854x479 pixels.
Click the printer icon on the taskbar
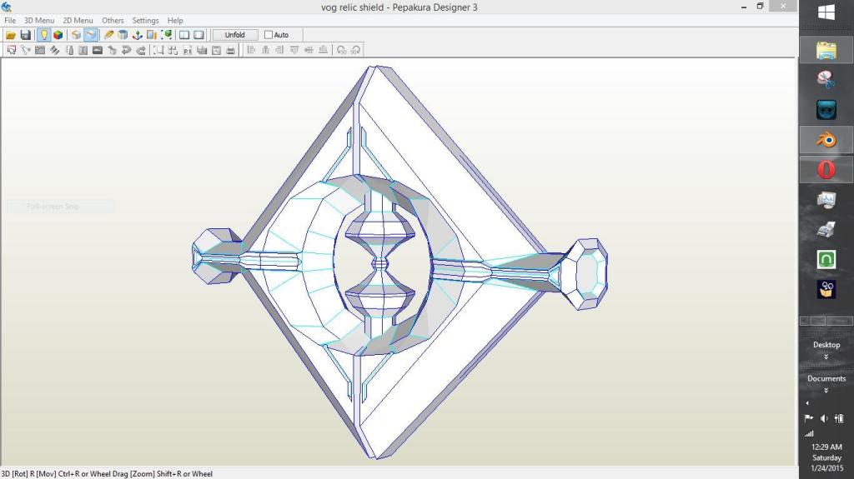pos(826,230)
